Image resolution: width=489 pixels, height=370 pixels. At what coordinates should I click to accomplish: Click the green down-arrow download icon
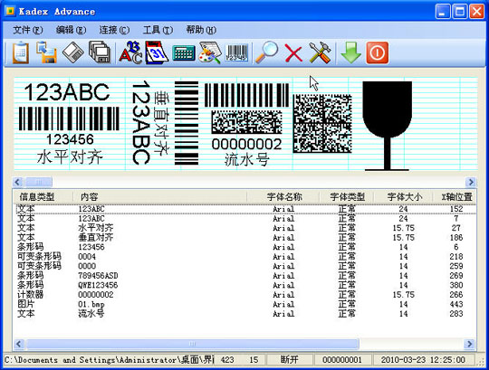(350, 53)
